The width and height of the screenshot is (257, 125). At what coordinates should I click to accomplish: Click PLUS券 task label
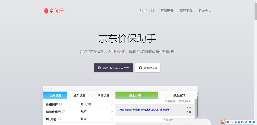point(51,119)
